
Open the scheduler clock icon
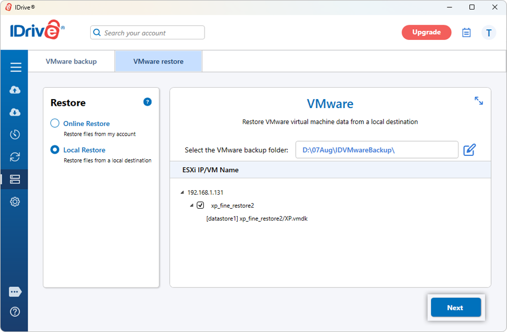pos(15,134)
